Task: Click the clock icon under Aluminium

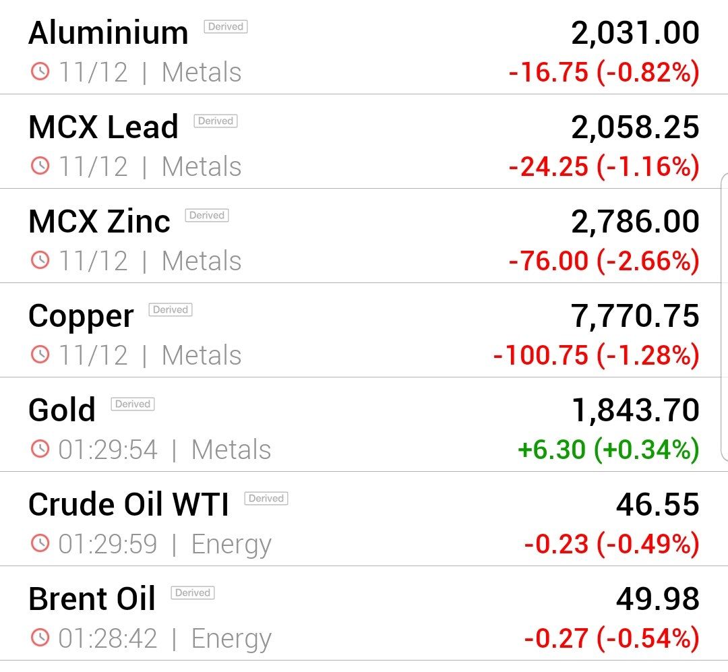Action: (40, 71)
